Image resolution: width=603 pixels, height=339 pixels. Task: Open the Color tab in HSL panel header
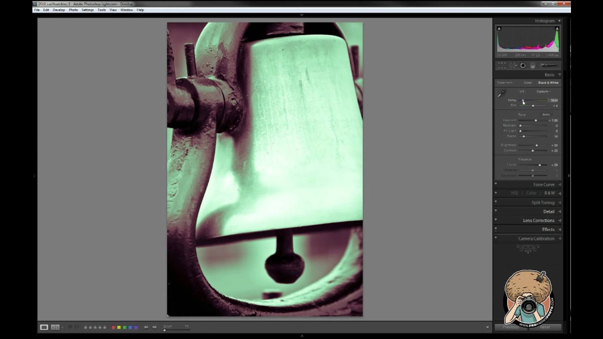click(x=531, y=193)
